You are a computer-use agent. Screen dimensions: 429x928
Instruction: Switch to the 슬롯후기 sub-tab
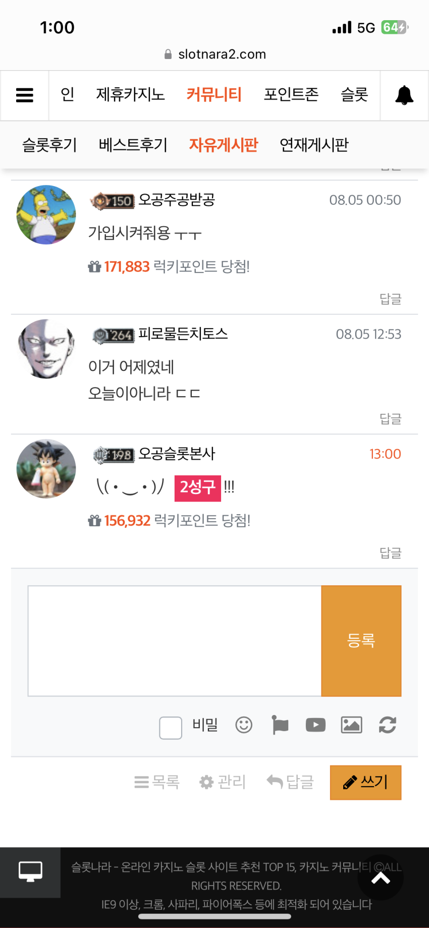[x=49, y=145]
